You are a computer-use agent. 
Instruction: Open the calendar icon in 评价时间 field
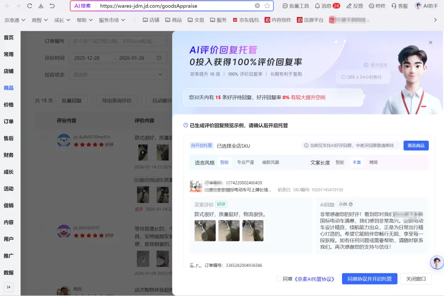tap(159, 58)
